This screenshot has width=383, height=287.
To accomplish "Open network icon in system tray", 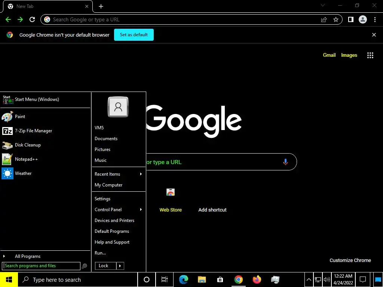I will 318,280.
